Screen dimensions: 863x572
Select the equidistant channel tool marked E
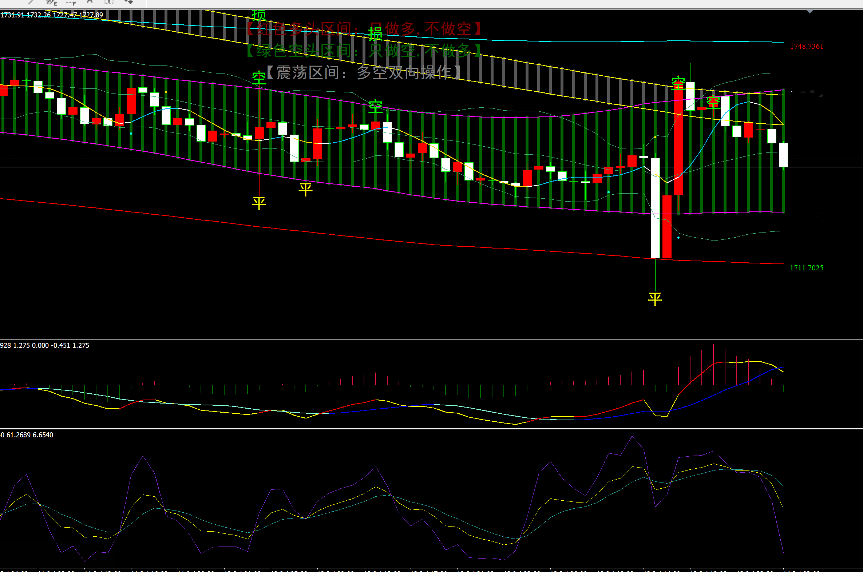click(51, 2)
